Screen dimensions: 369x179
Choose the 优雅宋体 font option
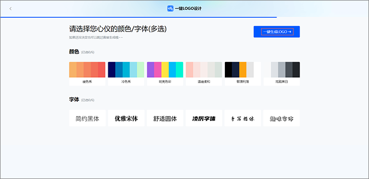coord(126,119)
